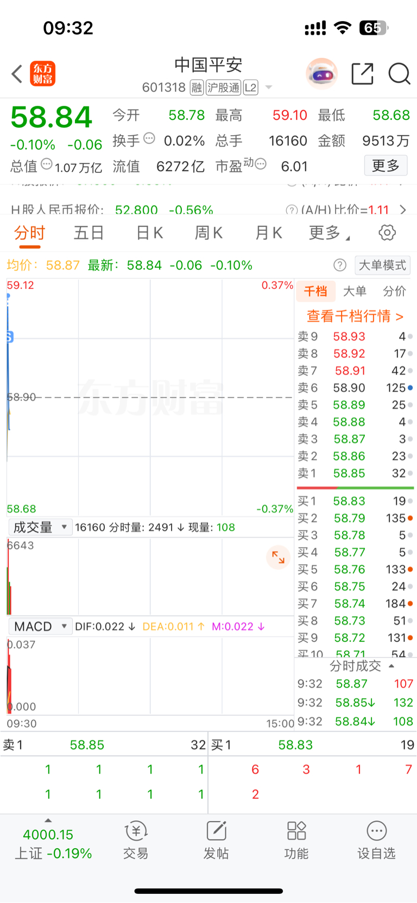Tap the info icon next to 换手
Image resolution: width=417 pixels, height=903 pixels.
(149, 138)
